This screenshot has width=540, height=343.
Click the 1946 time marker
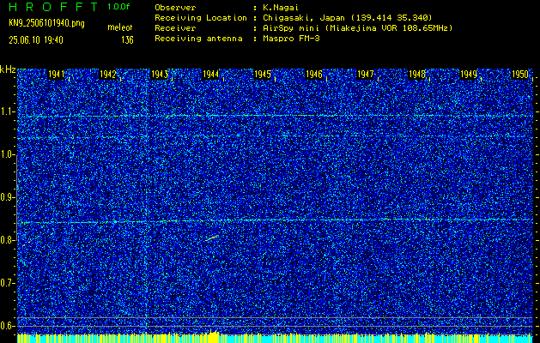pos(313,75)
